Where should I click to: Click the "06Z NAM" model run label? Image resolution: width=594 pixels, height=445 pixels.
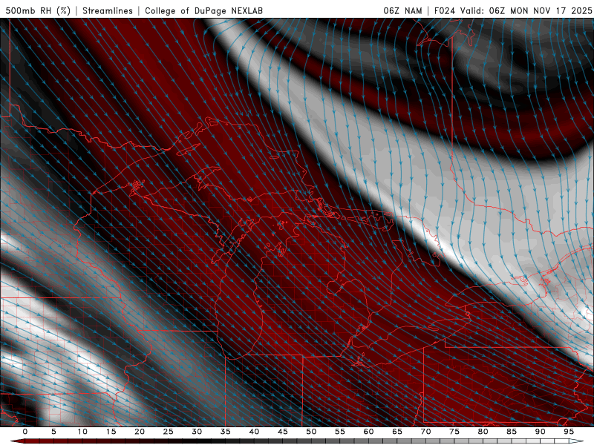(402, 10)
